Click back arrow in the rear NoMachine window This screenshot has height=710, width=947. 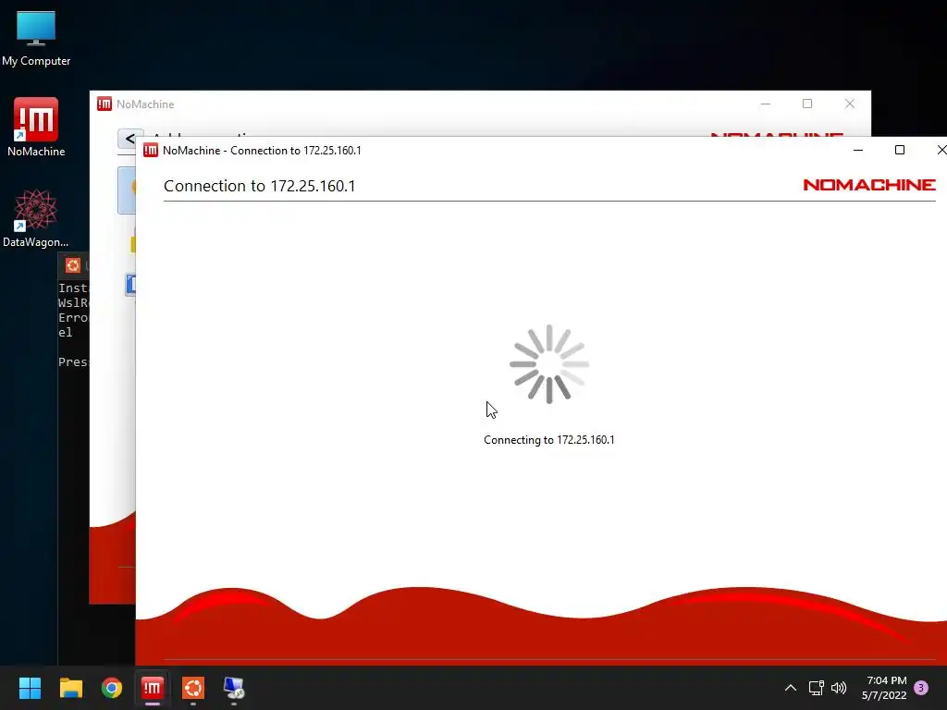pos(129,139)
